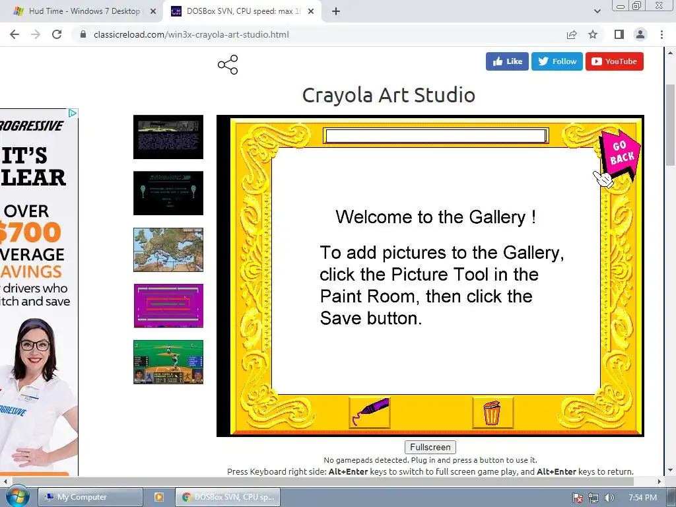Bookmark this page with the star icon

[x=593, y=34]
